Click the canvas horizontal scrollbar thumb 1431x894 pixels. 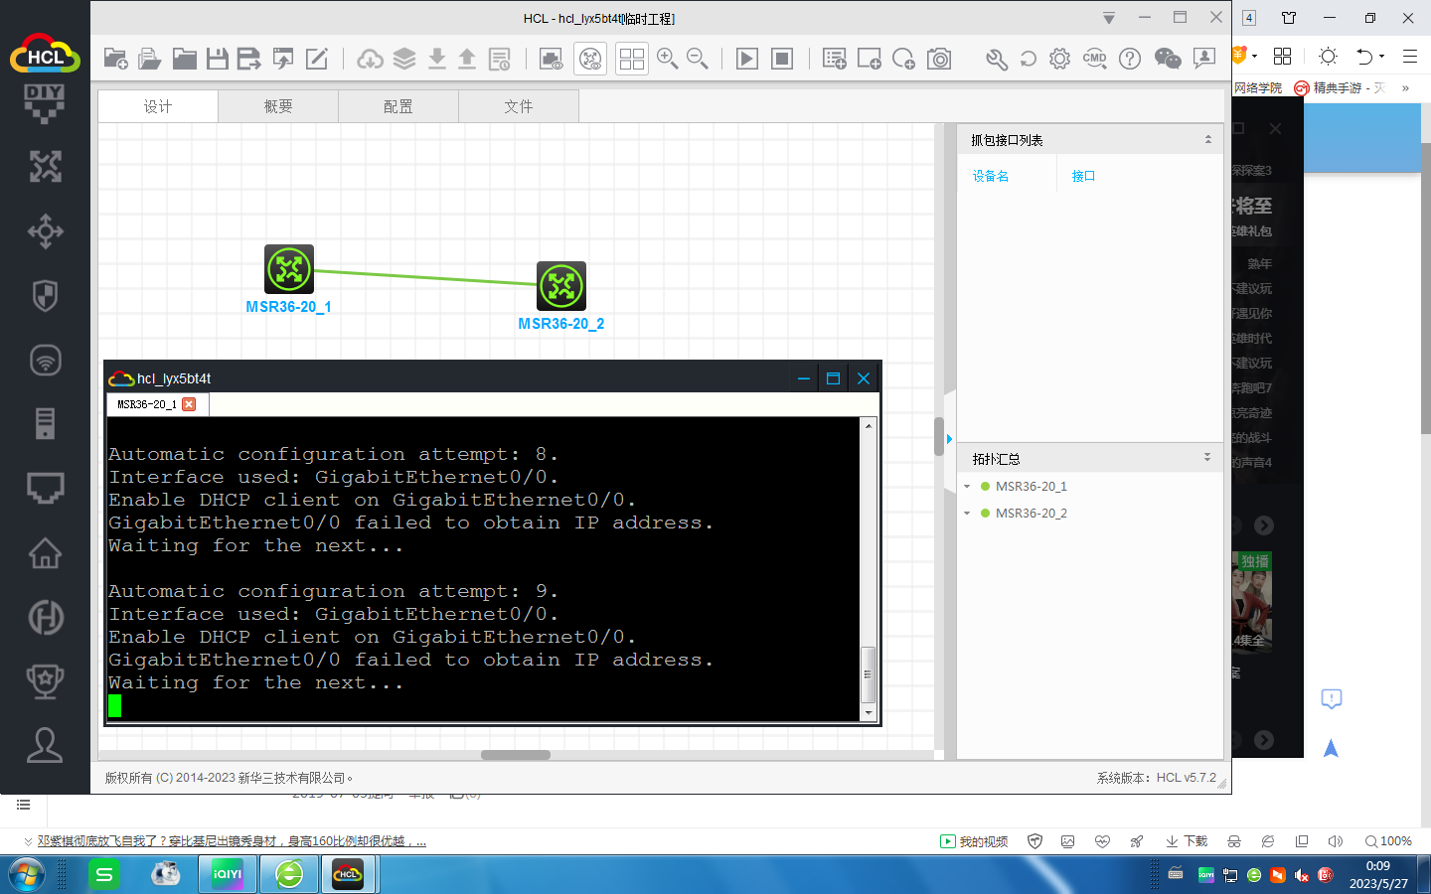click(x=516, y=755)
